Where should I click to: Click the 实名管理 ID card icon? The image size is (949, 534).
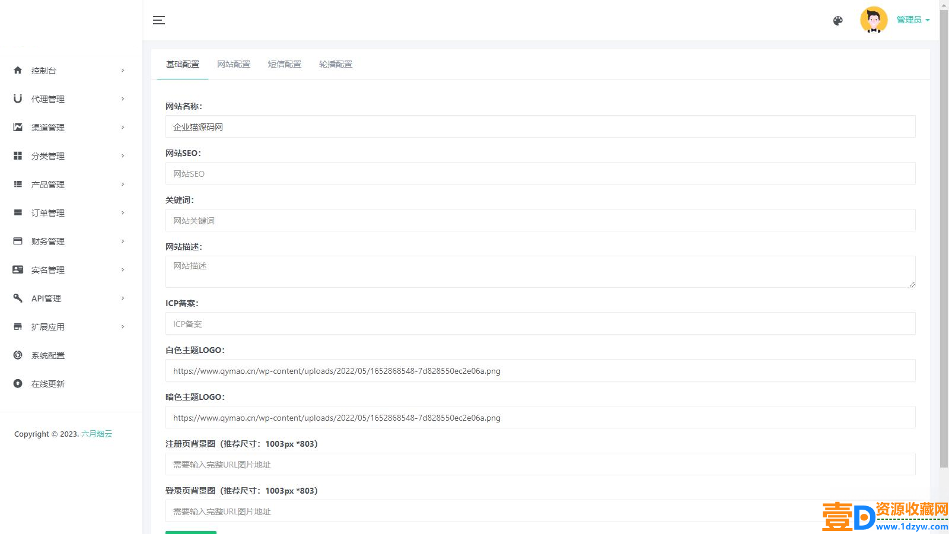(18, 269)
